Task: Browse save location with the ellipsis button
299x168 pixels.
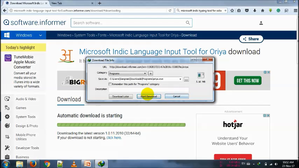Action: [186, 79]
